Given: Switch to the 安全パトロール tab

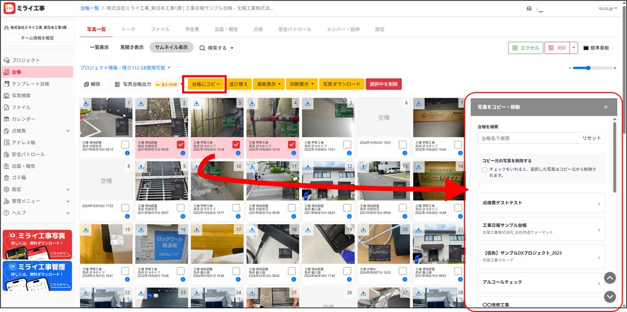Looking at the screenshot, I should pyautogui.click(x=294, y=29).
